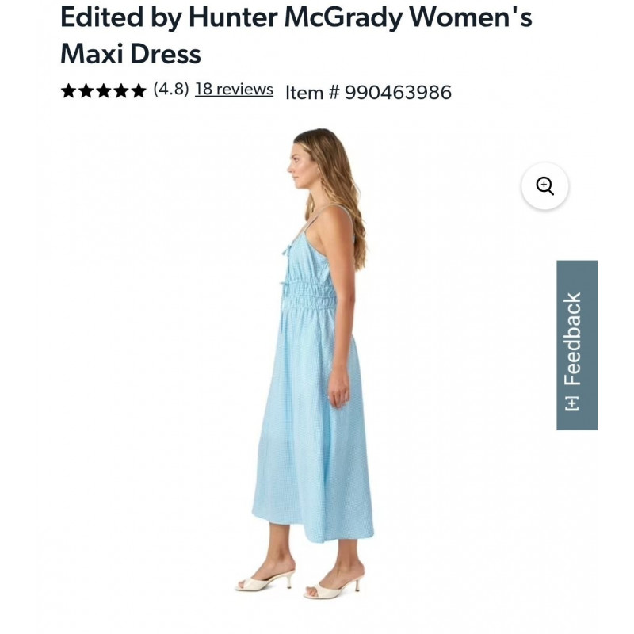This screenshot has height=634, width=634.
Task: Click the second rating star
Action: click(x=86, y=91)
